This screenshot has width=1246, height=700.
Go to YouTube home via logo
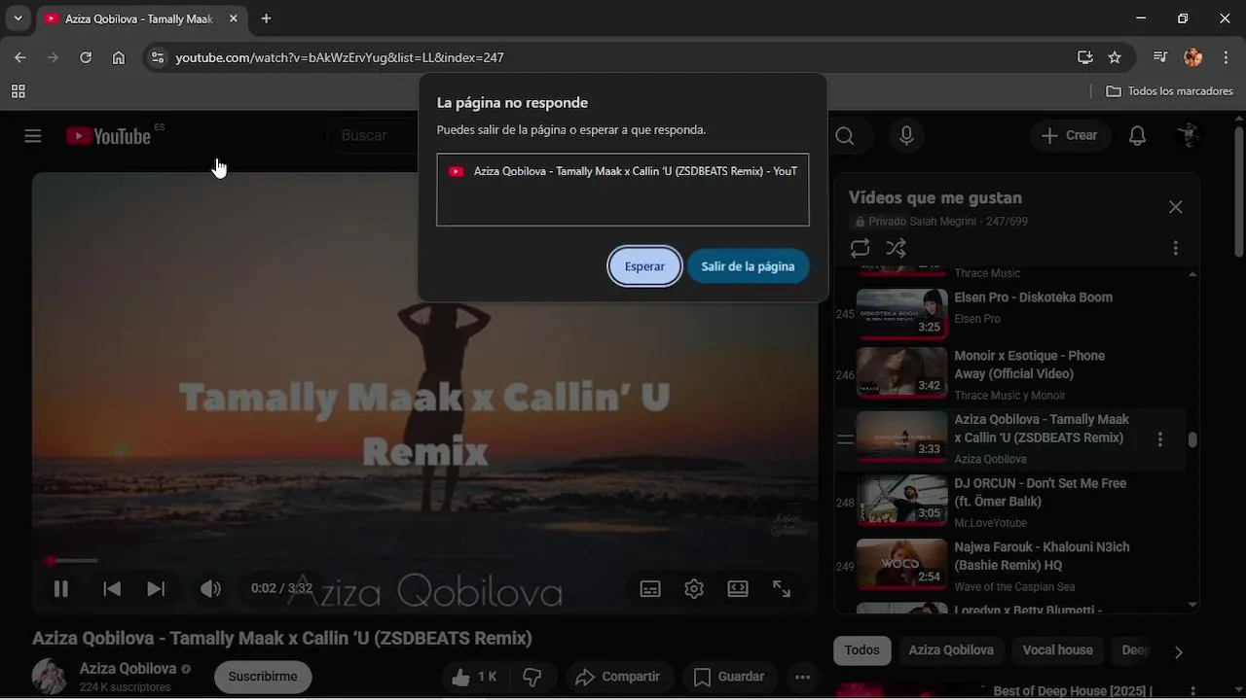(109, 136)
